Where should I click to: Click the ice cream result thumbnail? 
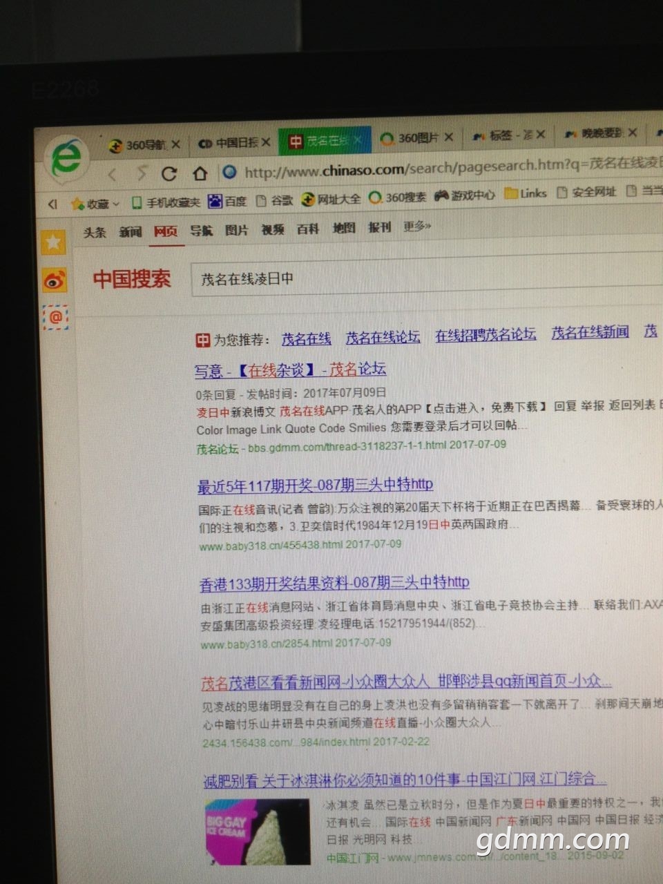pos(258,831)
